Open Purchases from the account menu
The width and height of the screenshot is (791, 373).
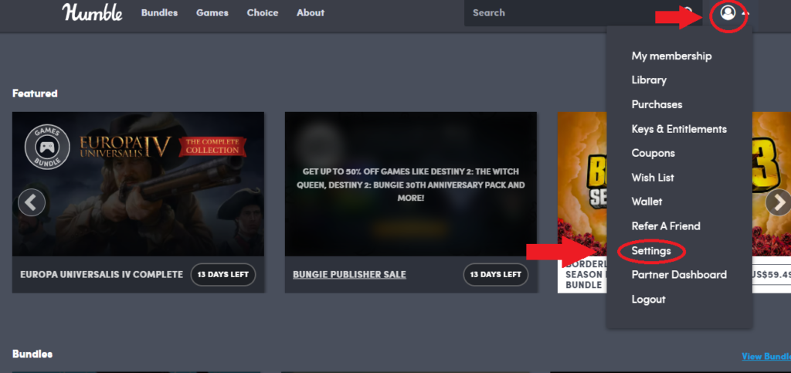coord(657,104)
